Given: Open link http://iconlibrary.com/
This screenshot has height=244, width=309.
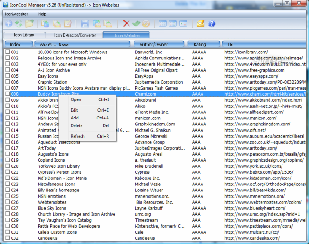Looking at the screenshot, I should 246,52.
